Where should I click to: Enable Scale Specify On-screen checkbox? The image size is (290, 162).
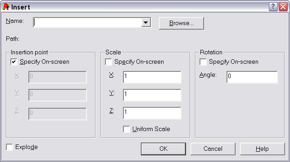click(109, 62)
